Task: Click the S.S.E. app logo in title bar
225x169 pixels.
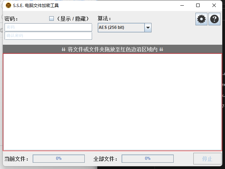Action: pyautogui.click(x=8, y=6)
